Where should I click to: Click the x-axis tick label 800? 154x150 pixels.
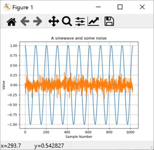(x=109, y=132)
